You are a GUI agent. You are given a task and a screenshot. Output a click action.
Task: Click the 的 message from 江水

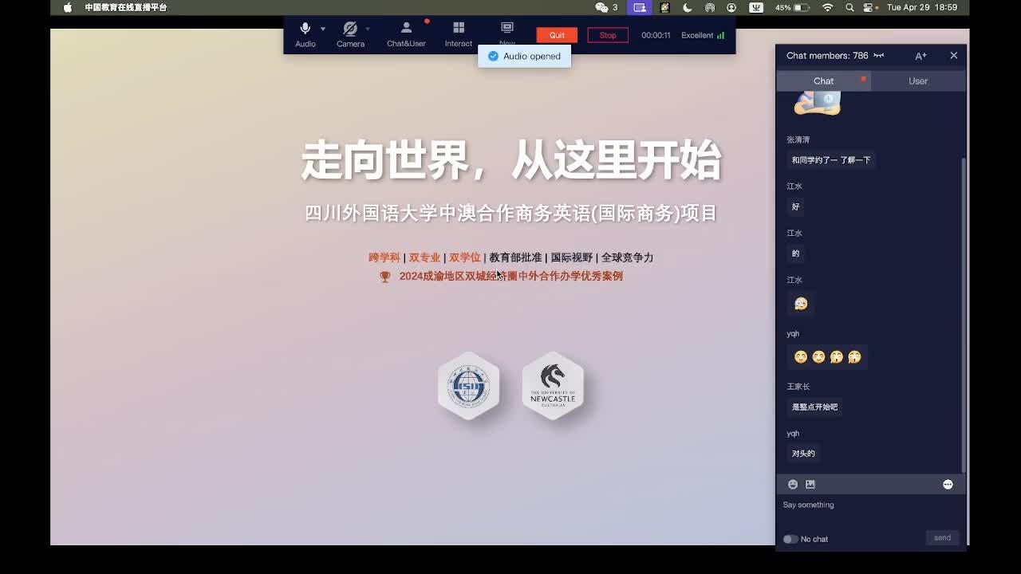click(795, 254)
